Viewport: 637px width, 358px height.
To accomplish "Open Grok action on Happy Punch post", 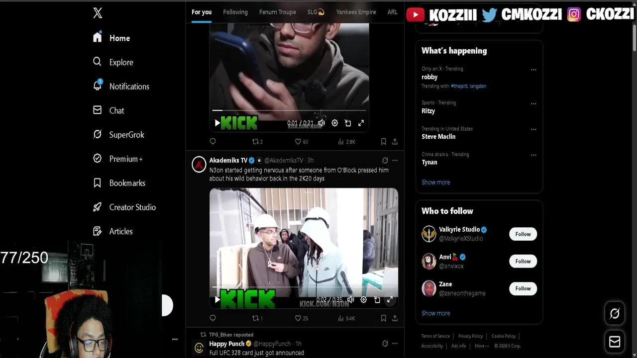I will tap(385, 344).
